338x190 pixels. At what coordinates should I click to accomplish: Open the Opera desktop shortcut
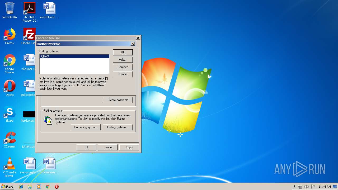point(10,88)
